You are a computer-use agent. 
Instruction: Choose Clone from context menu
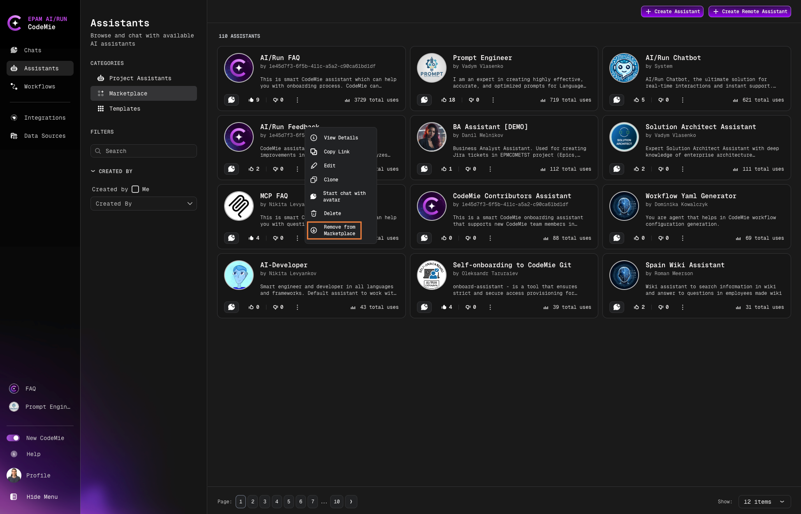click(x=331, y=180)
